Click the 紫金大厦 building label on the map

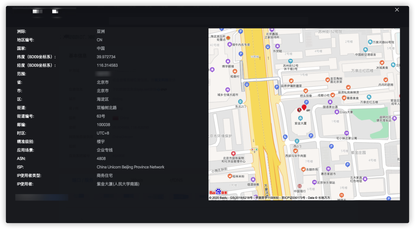coord(301,123)
